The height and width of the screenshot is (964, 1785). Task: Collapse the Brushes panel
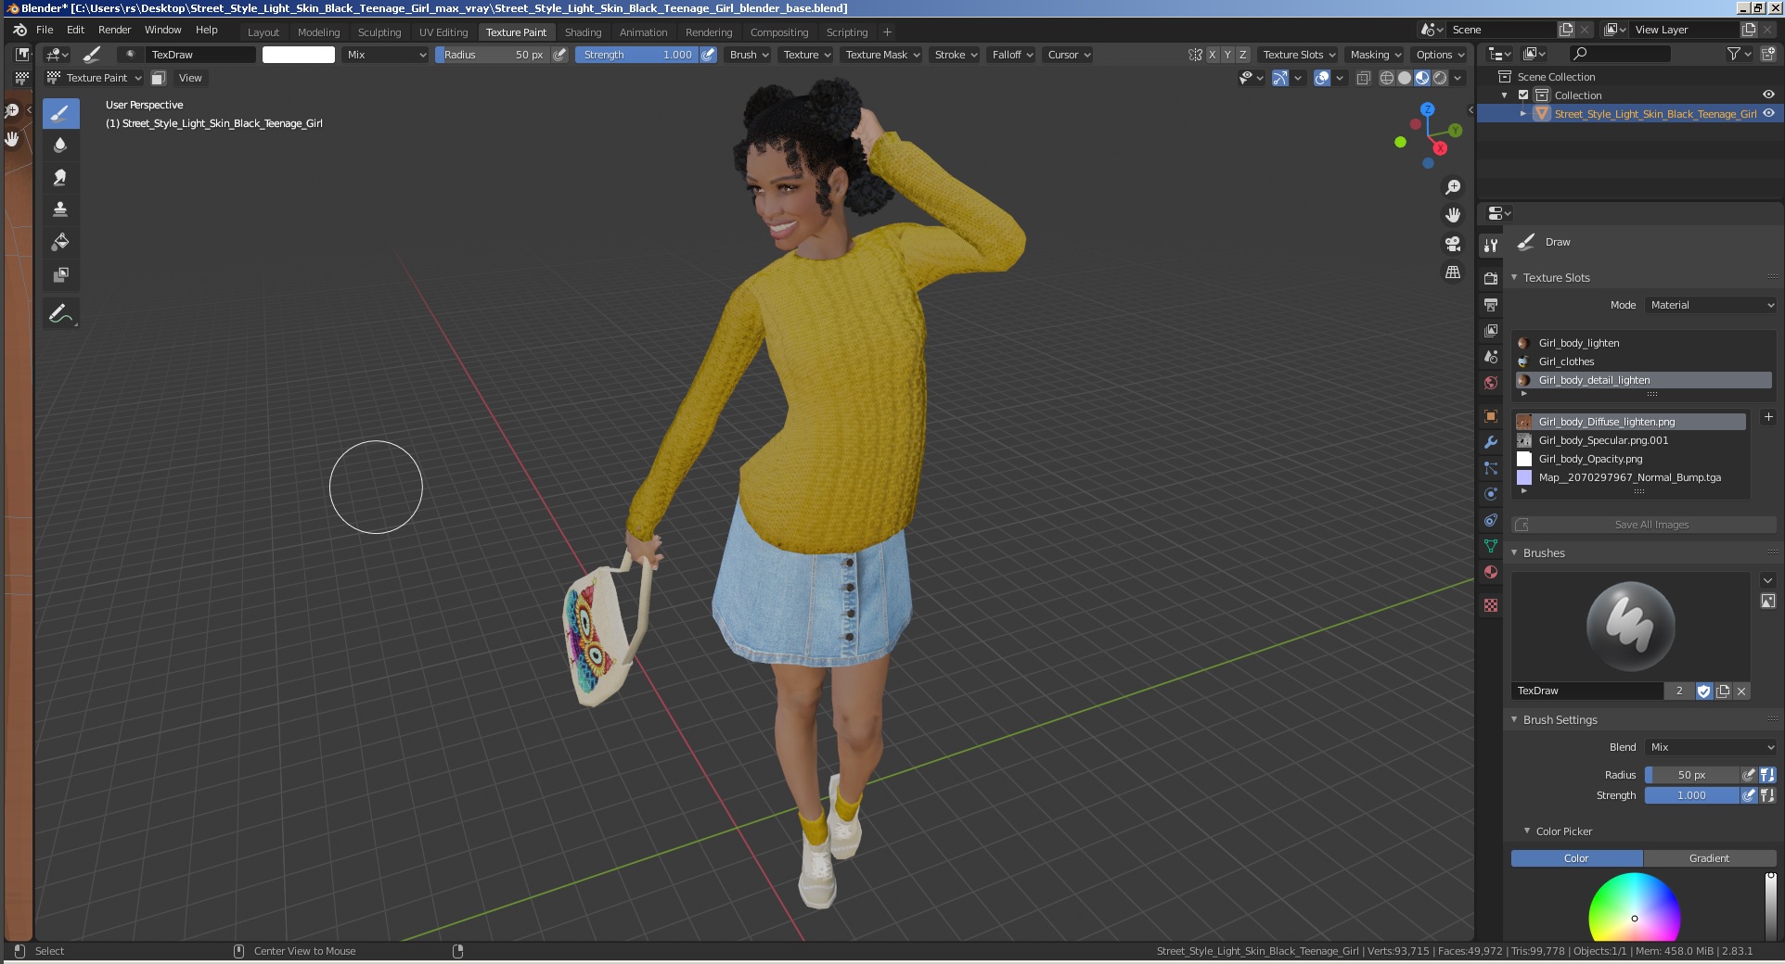(1515, 552)
